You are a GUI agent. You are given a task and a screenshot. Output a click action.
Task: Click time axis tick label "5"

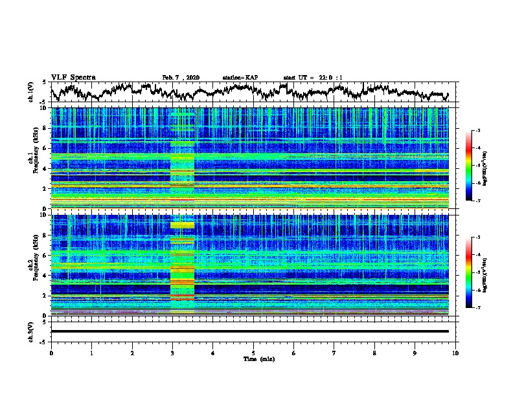253,353
